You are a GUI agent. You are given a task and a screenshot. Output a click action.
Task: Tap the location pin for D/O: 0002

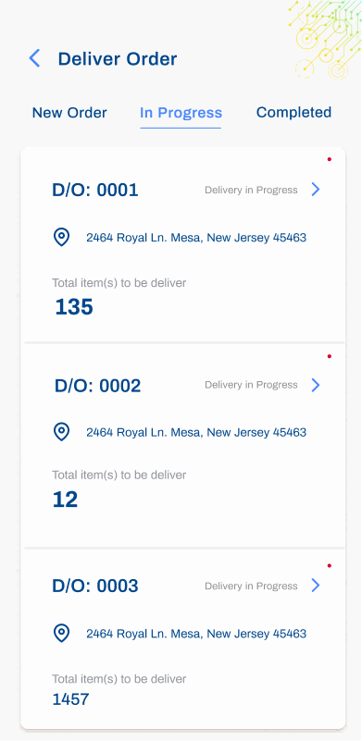[x=61, y=432]
